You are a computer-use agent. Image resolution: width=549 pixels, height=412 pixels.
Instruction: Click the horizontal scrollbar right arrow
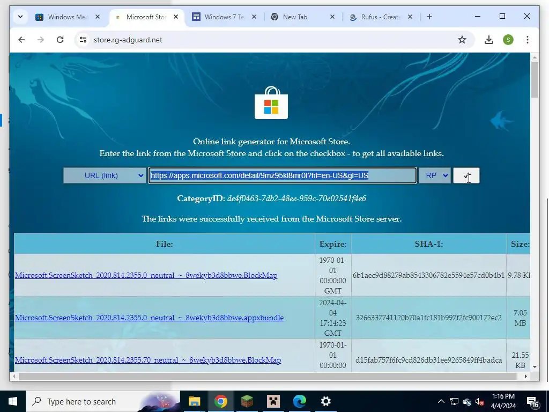point(526,376)
